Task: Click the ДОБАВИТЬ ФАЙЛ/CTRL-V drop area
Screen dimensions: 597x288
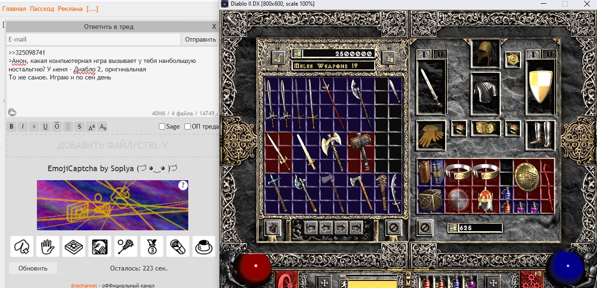Action: (112, 146)
